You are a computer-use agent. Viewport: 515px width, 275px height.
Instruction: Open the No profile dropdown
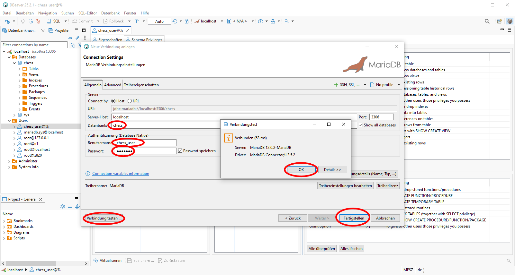pos(385,85)
